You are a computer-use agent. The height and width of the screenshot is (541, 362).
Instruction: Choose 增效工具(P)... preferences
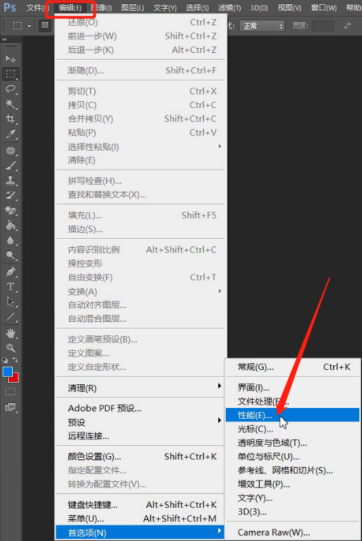tap(292, 484)
